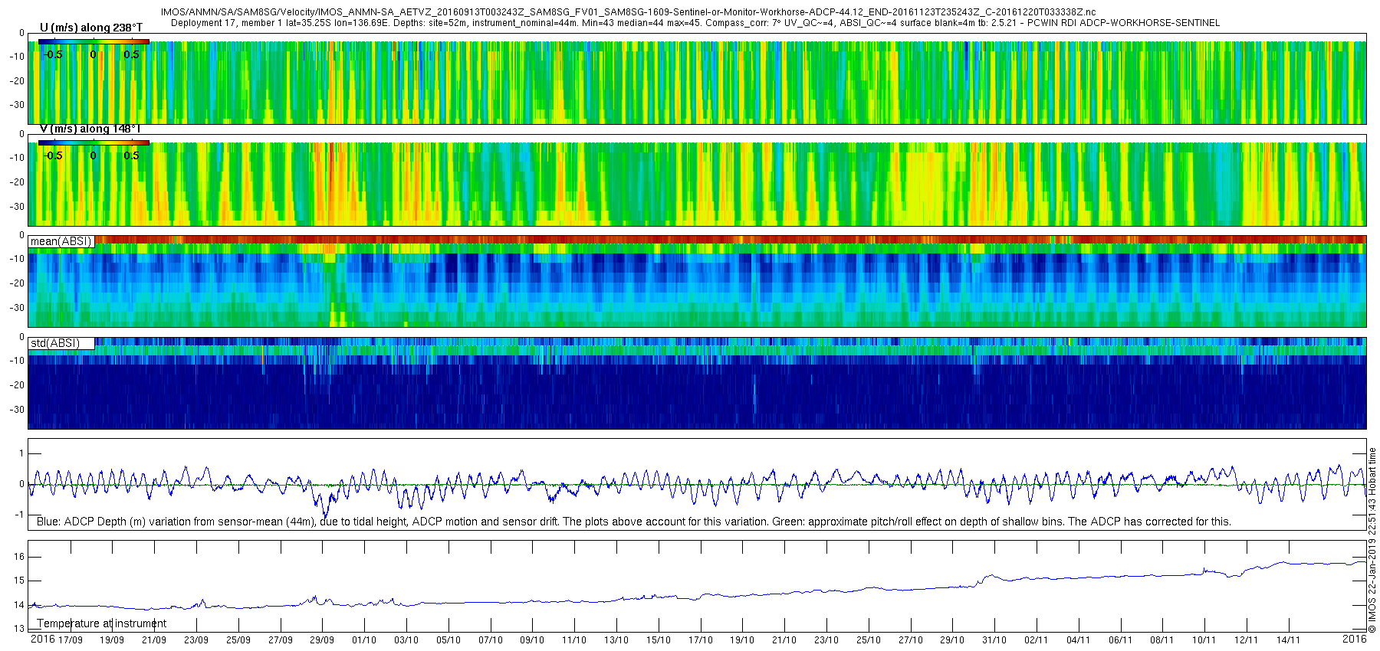Click the V velocity colorbar
This screenshot has width=1380, height=651.
(94, 142)
